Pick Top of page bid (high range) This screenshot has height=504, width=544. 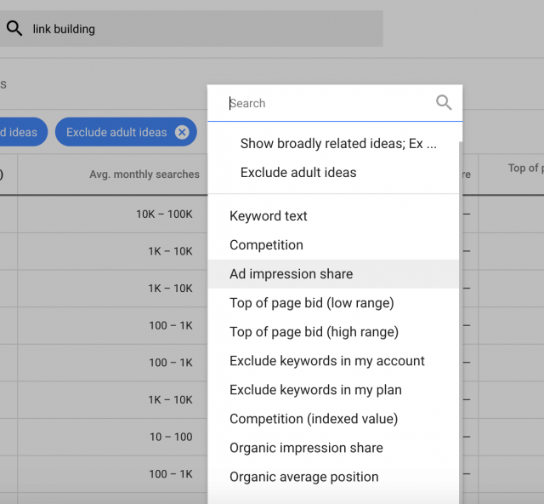pos(314,332)
